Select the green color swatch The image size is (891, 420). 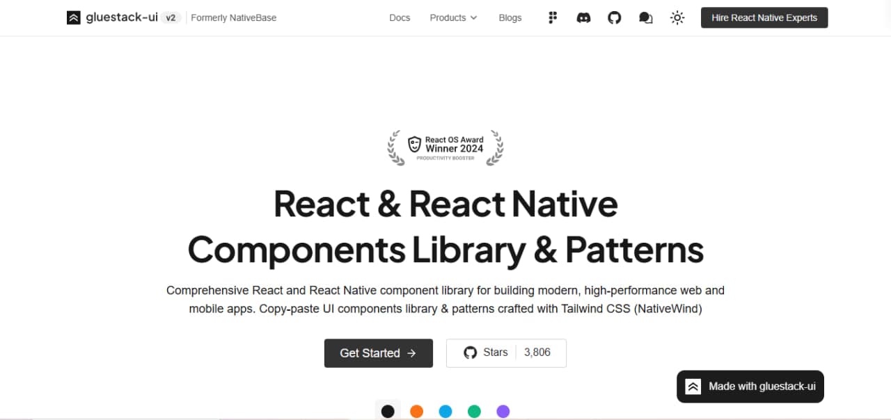(x=474, y=411)
